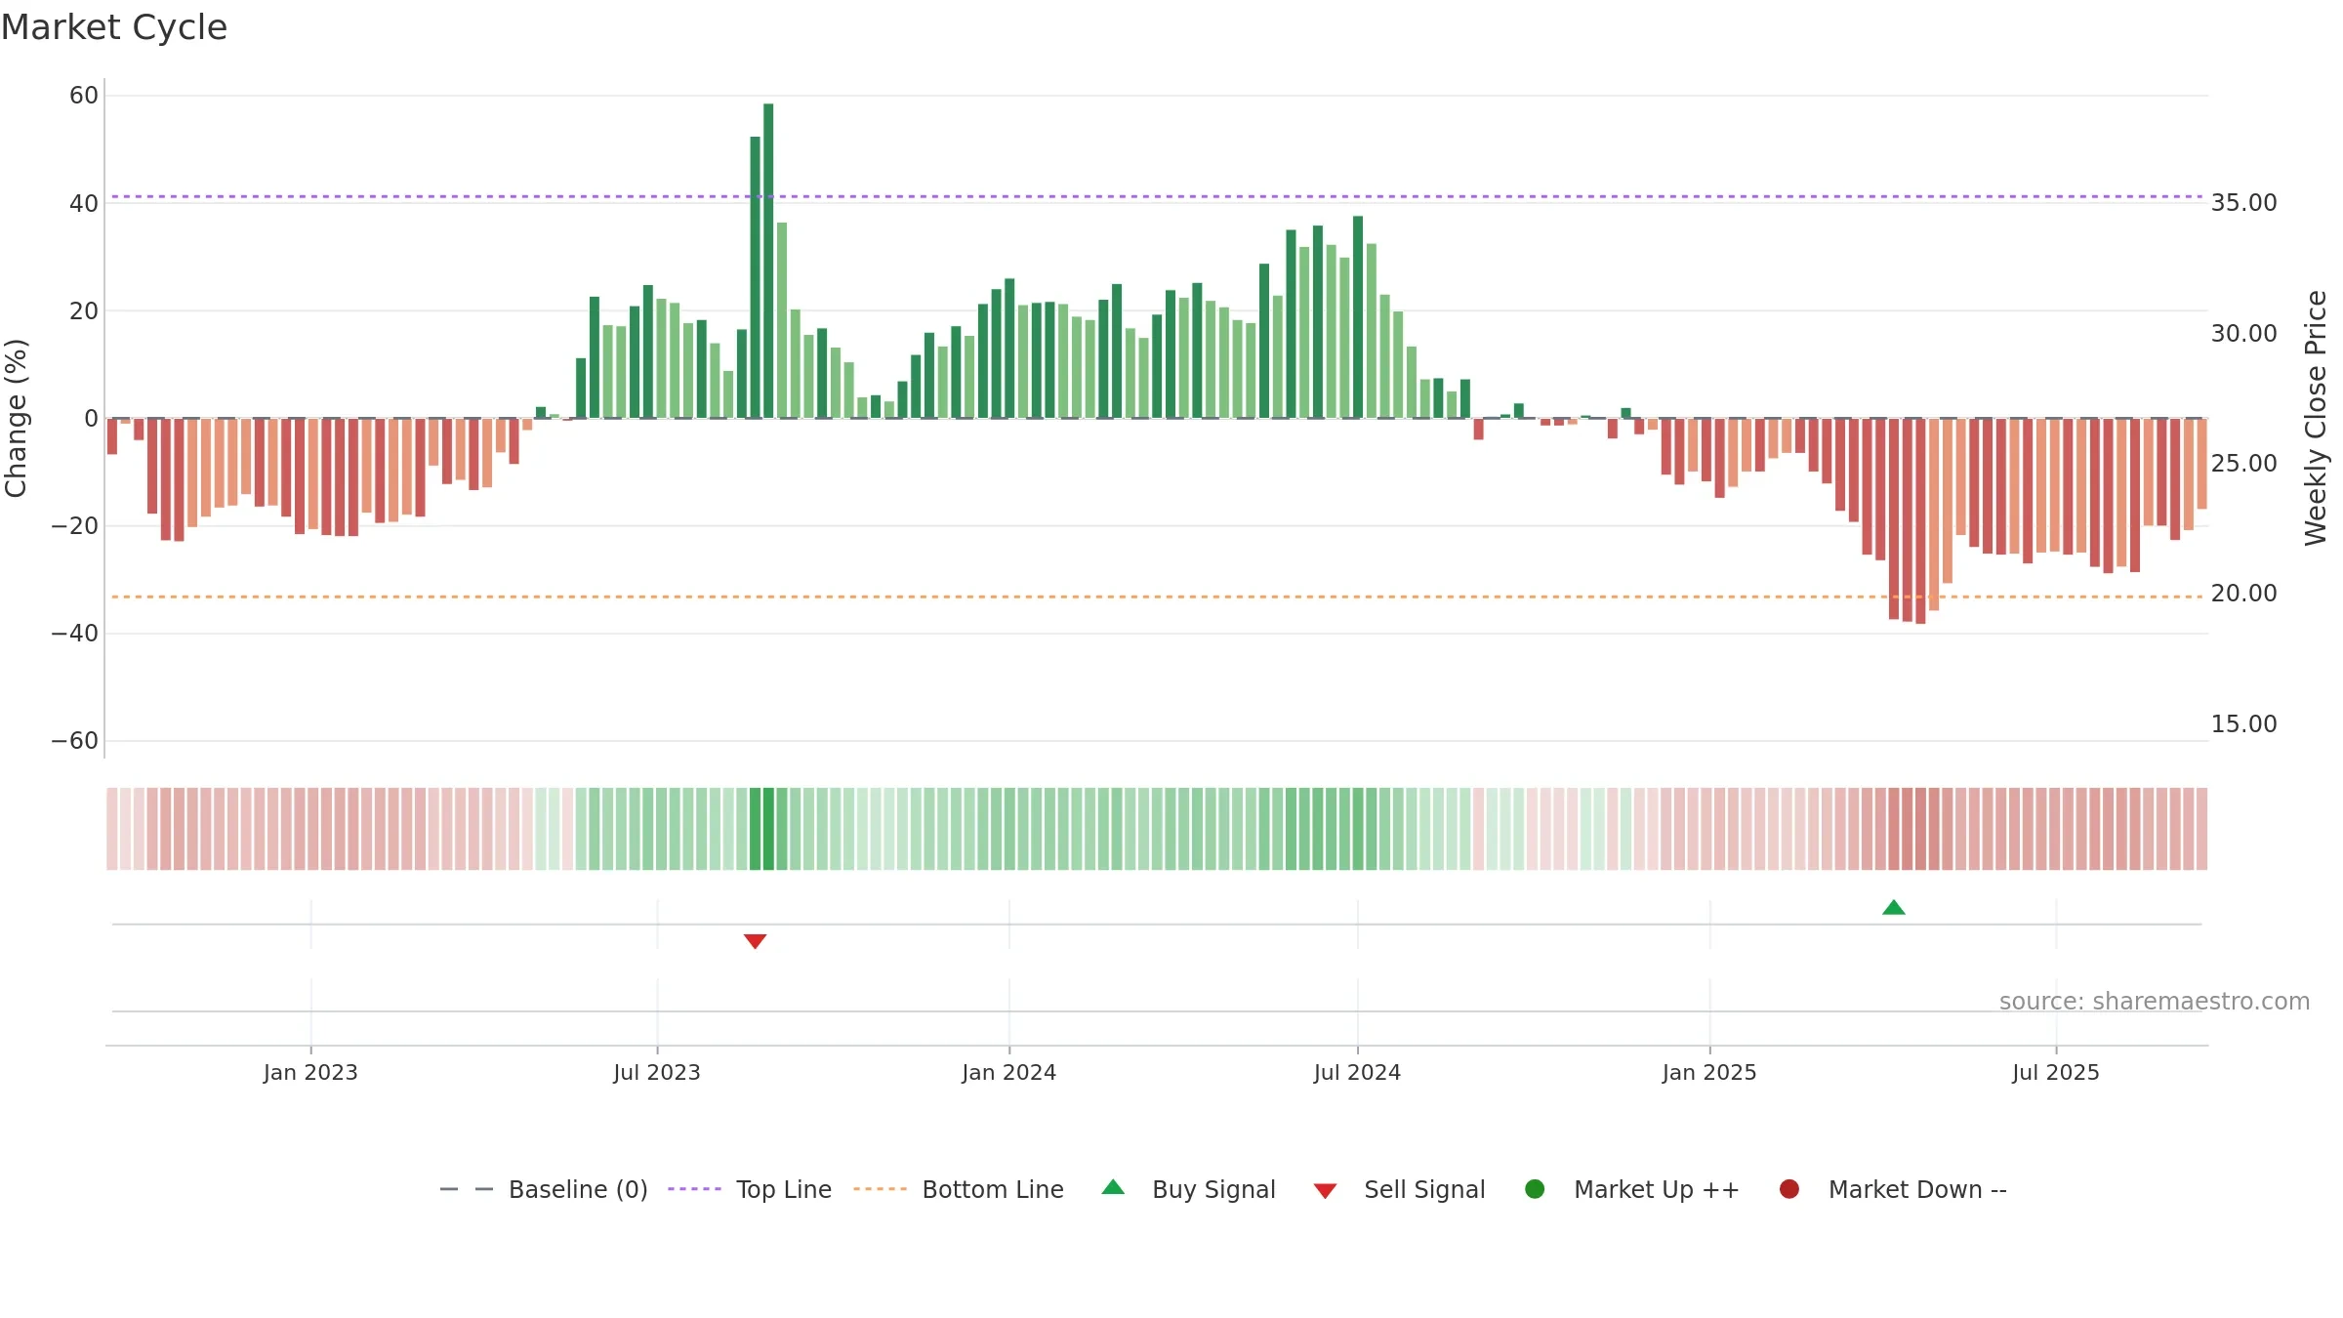Click the green Buy Signal triangle marker
This screenshot has width=2343, height=1318.
[1893, 908]
